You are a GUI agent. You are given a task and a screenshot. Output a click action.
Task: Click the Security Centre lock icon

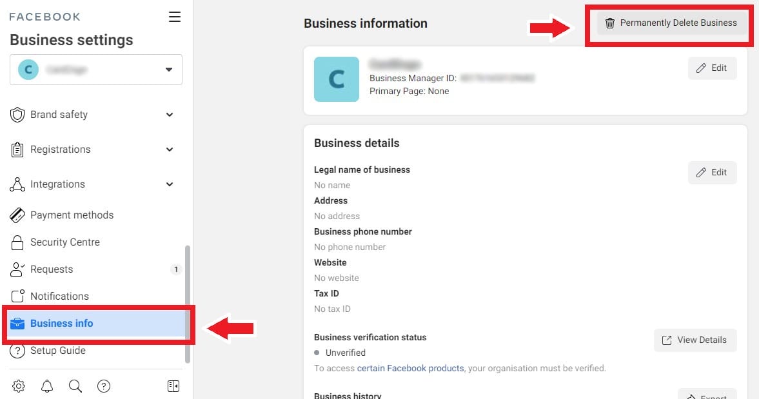click(17, 242)
